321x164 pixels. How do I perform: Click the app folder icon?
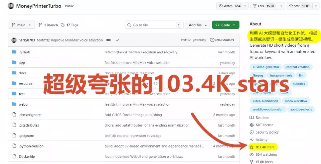click(14, 62)
